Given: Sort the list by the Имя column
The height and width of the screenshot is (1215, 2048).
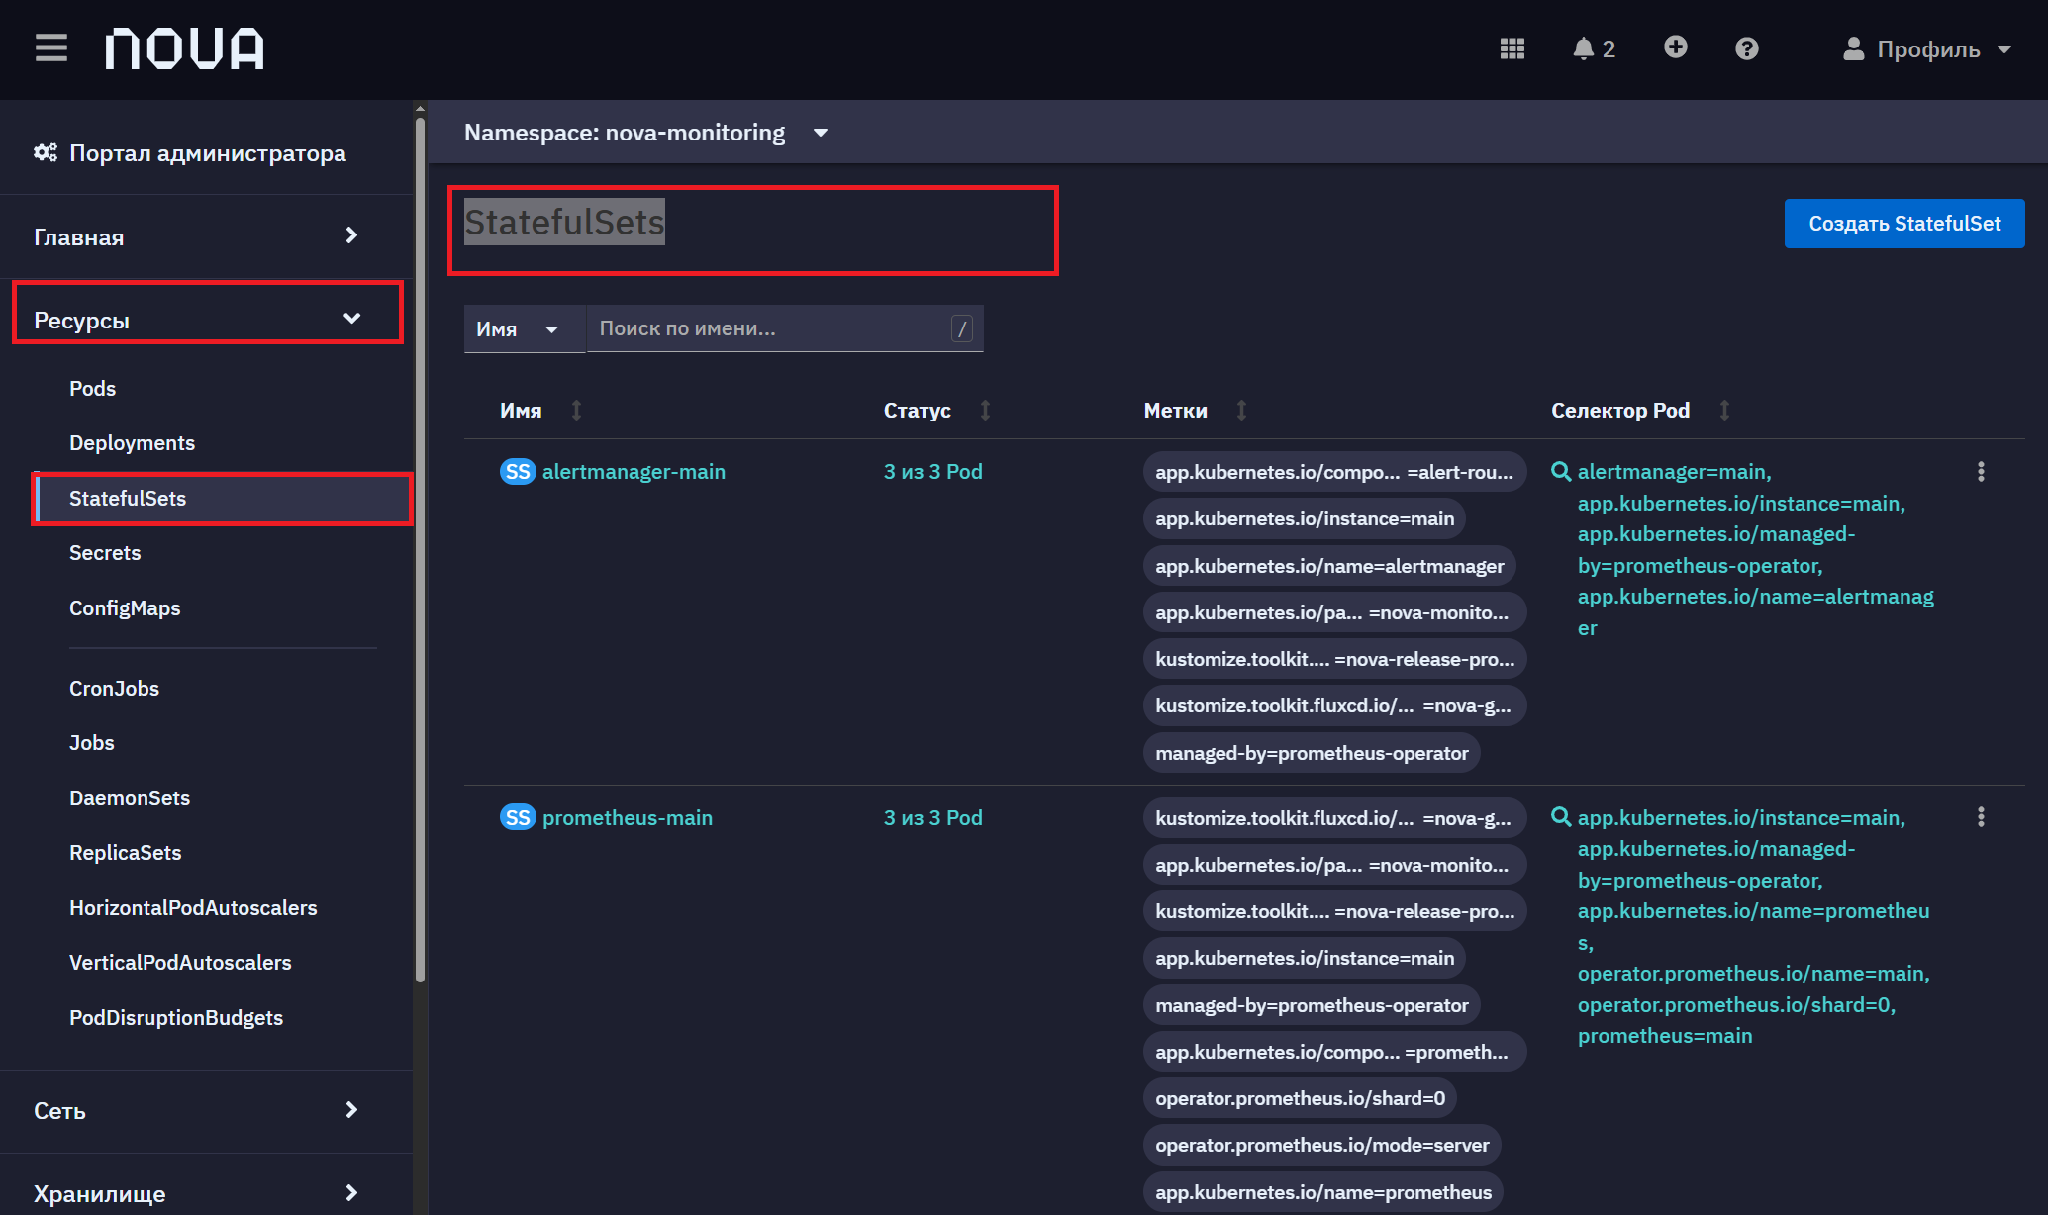Looking at the screenshot, I should [x=541, y=410].
